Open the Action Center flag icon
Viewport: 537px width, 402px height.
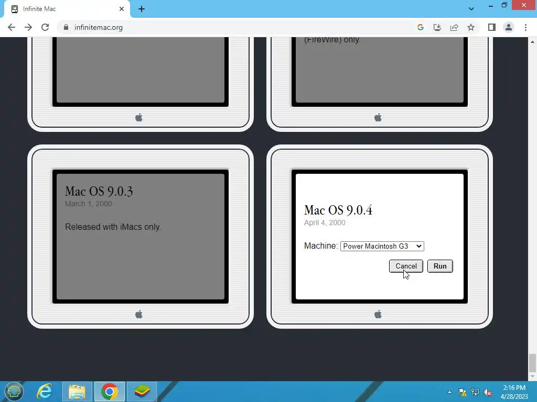[463, 392]
